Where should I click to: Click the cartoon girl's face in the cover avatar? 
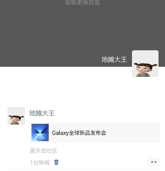143,69
